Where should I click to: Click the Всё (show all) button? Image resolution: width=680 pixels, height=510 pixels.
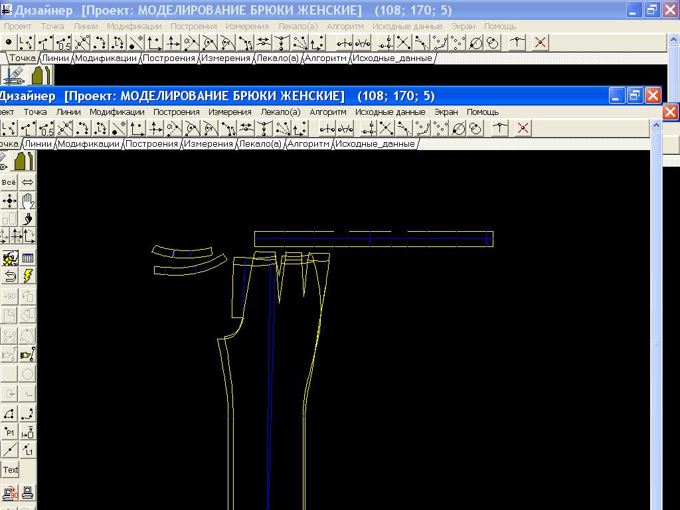pos(9,183)
